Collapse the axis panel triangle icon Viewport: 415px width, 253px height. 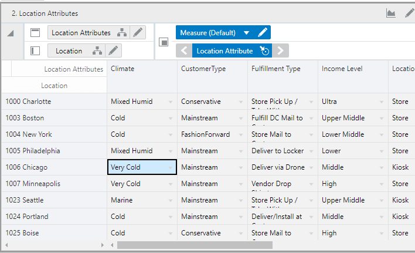pos(11,33)
